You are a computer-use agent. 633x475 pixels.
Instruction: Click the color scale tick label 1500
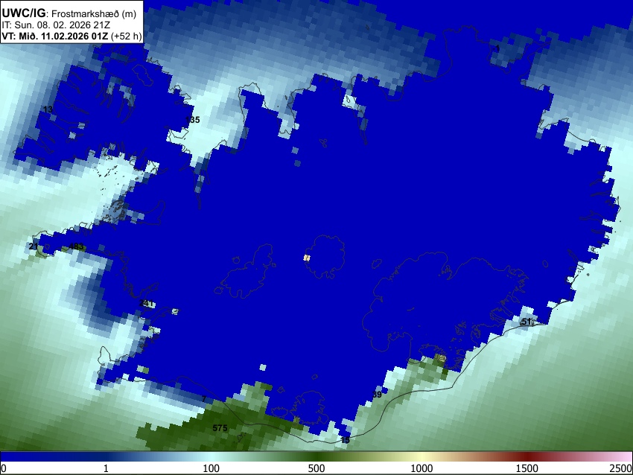(527, 468)
